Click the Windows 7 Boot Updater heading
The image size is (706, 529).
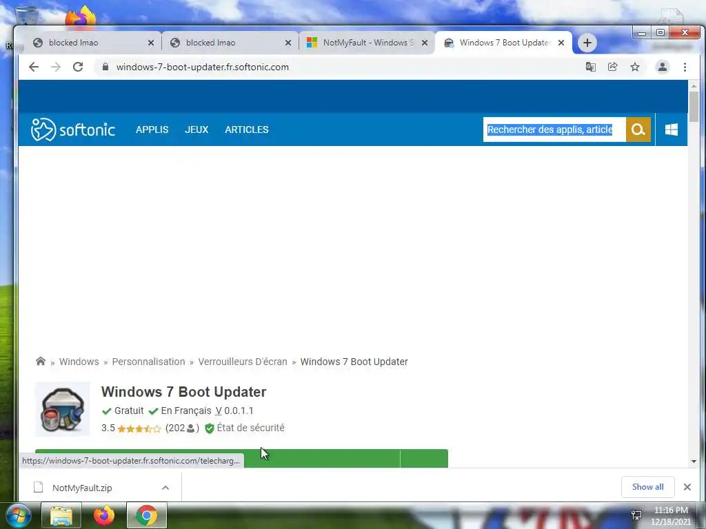[x=183, y=392]
